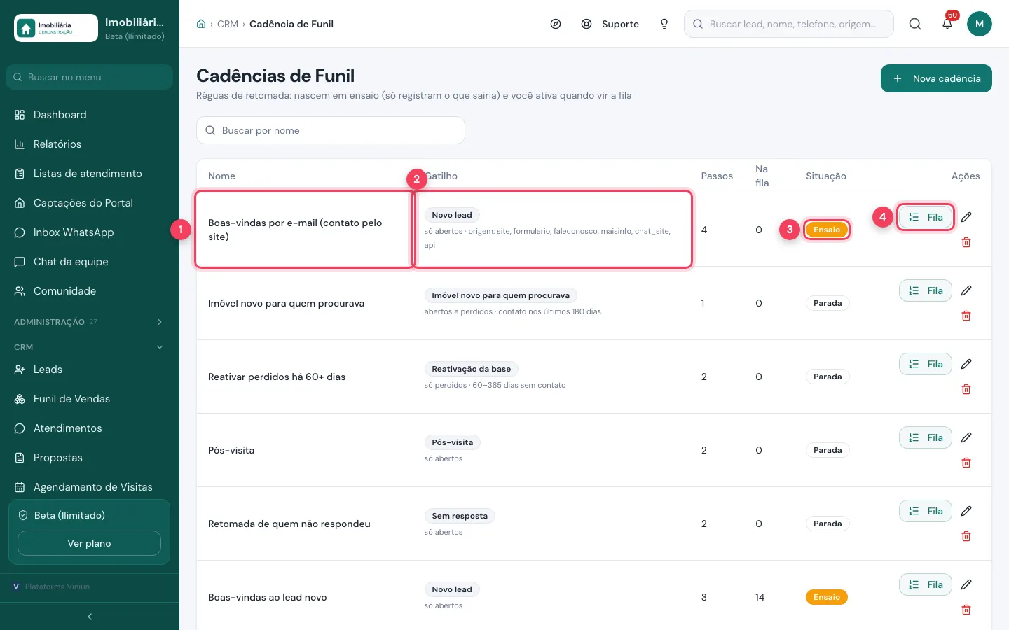Create a new cadence with Nova cadência

click(x=936, y=78)
